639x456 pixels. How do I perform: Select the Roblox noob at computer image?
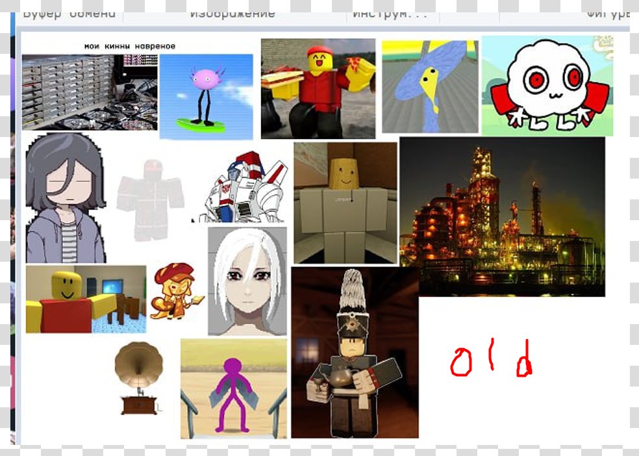86,299
